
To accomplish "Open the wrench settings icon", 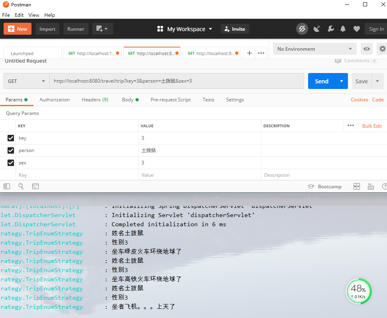I will (330, 29).
